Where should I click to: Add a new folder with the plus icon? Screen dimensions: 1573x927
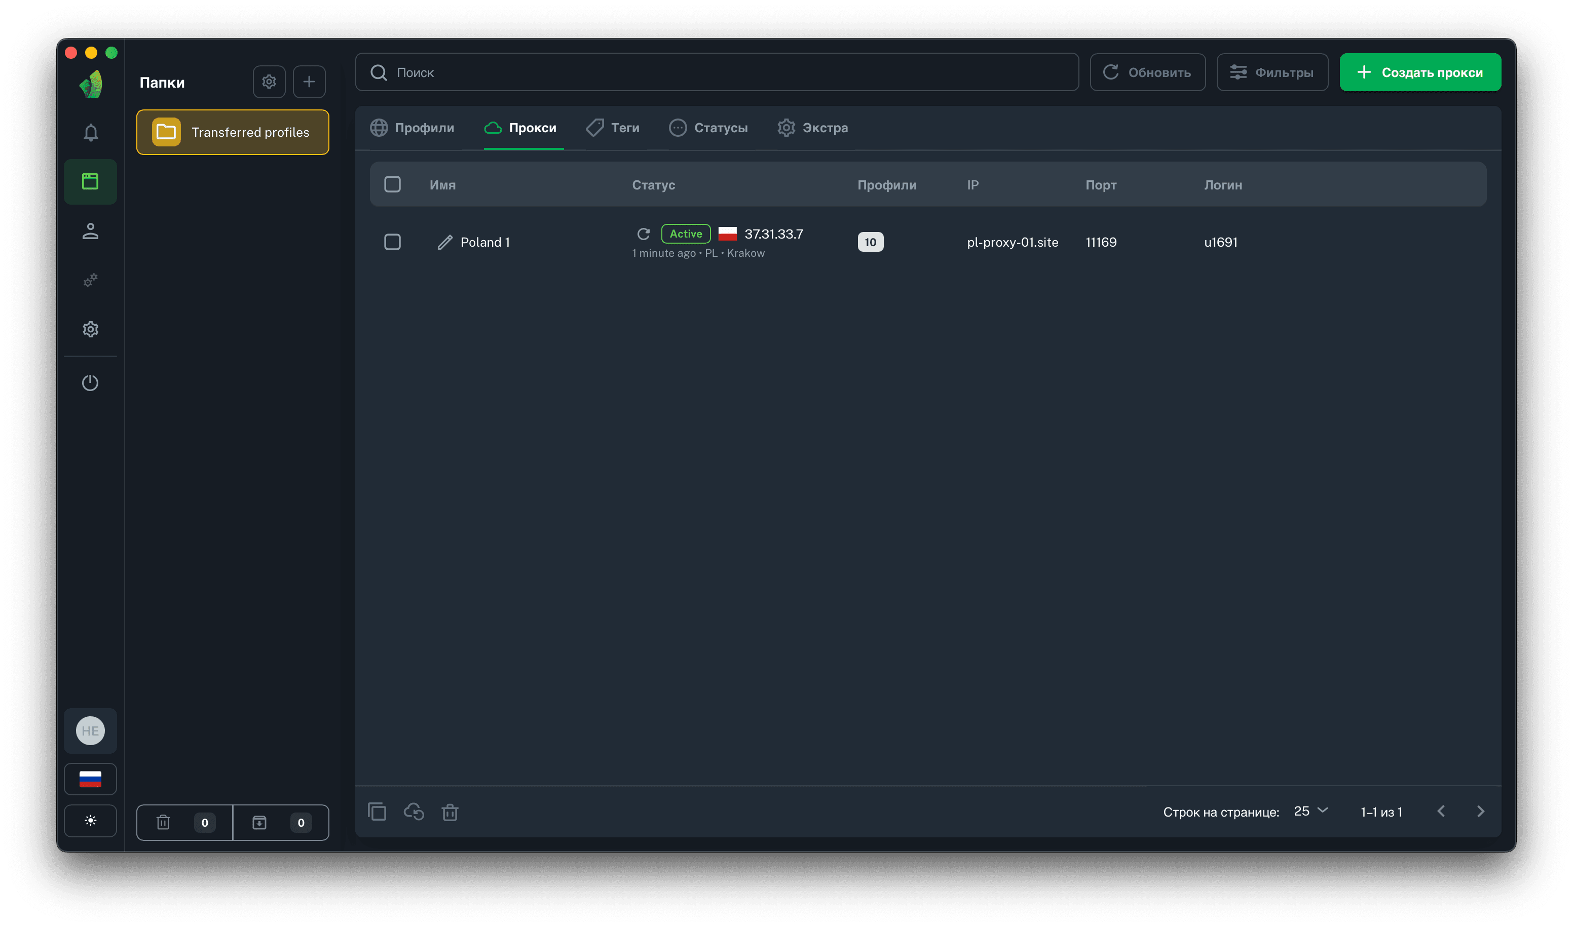click(309, 82)
